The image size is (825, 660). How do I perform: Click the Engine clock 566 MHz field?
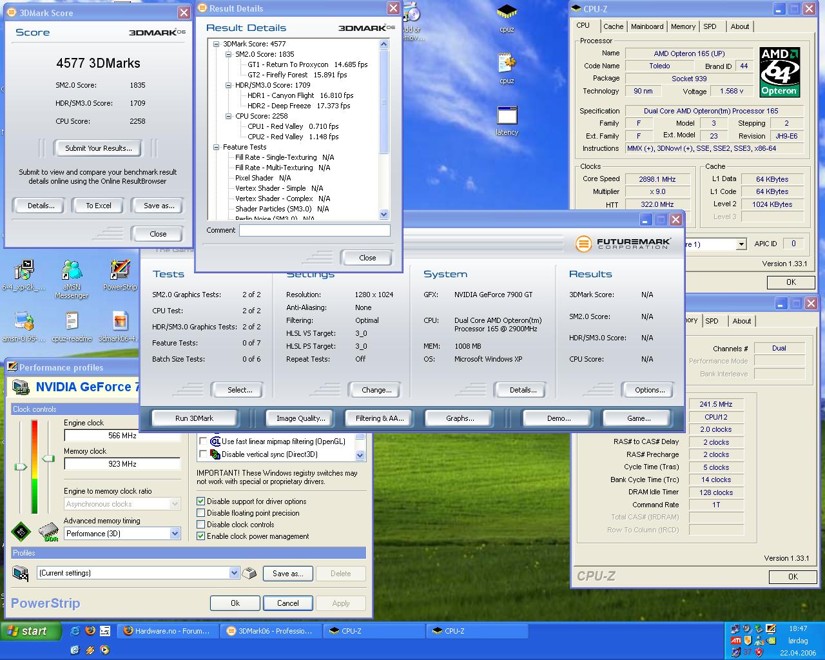coord(122,436)
